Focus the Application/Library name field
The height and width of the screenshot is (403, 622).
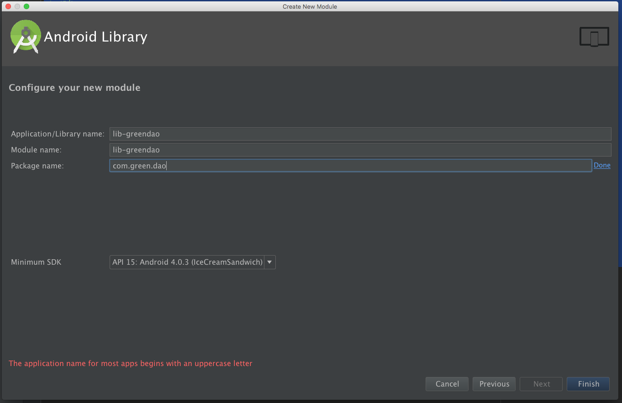pos(360,134)
